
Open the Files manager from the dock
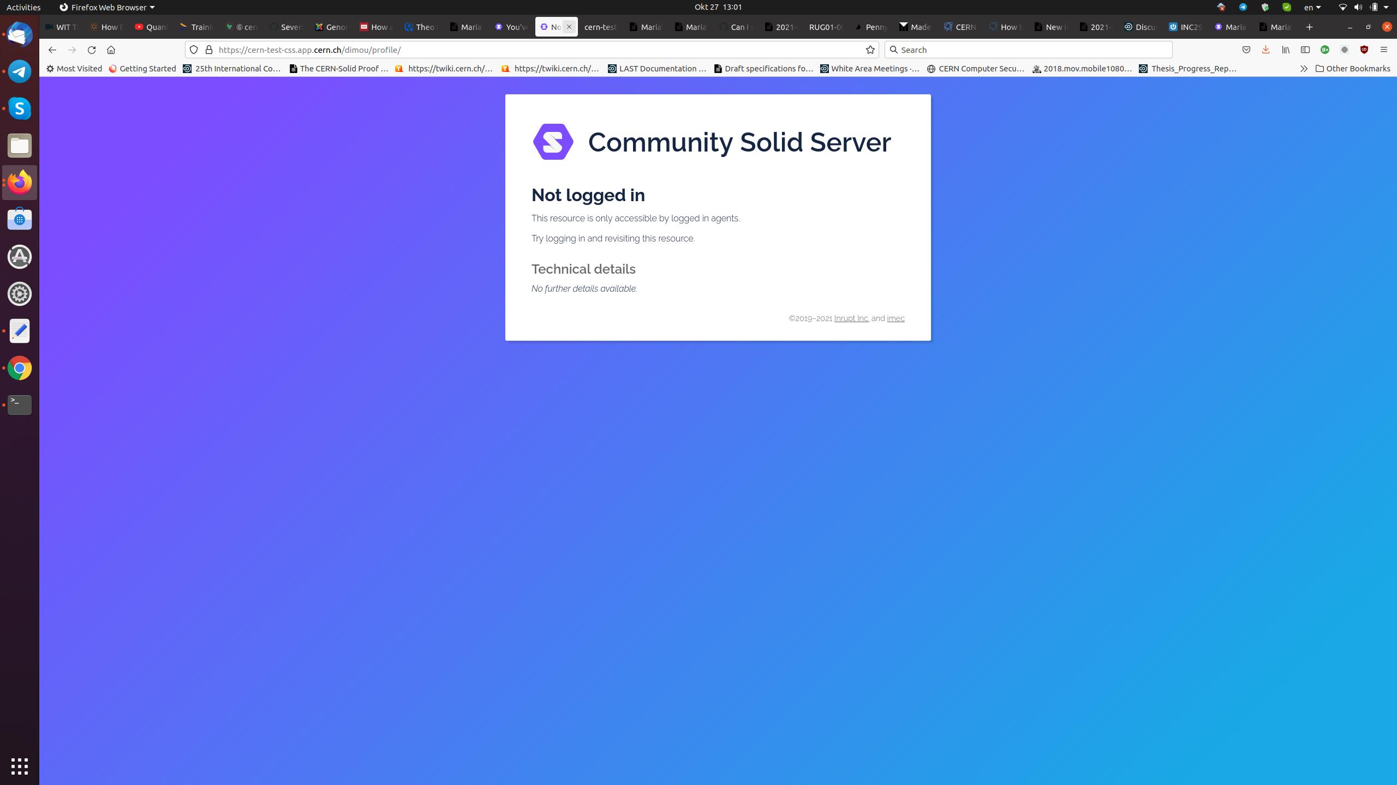[x=20, y=146]
